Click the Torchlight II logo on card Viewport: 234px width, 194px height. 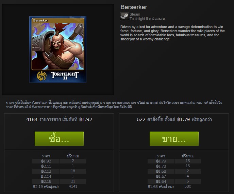65,76
